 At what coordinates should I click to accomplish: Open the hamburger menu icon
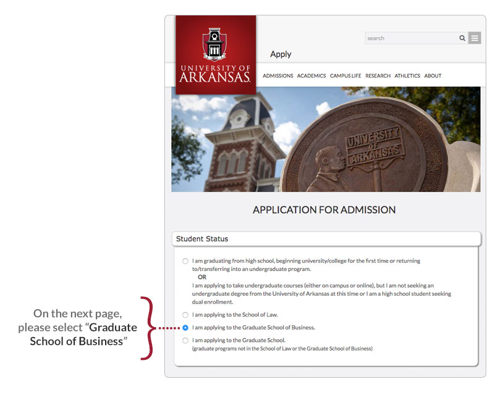[x=475, y=38]
